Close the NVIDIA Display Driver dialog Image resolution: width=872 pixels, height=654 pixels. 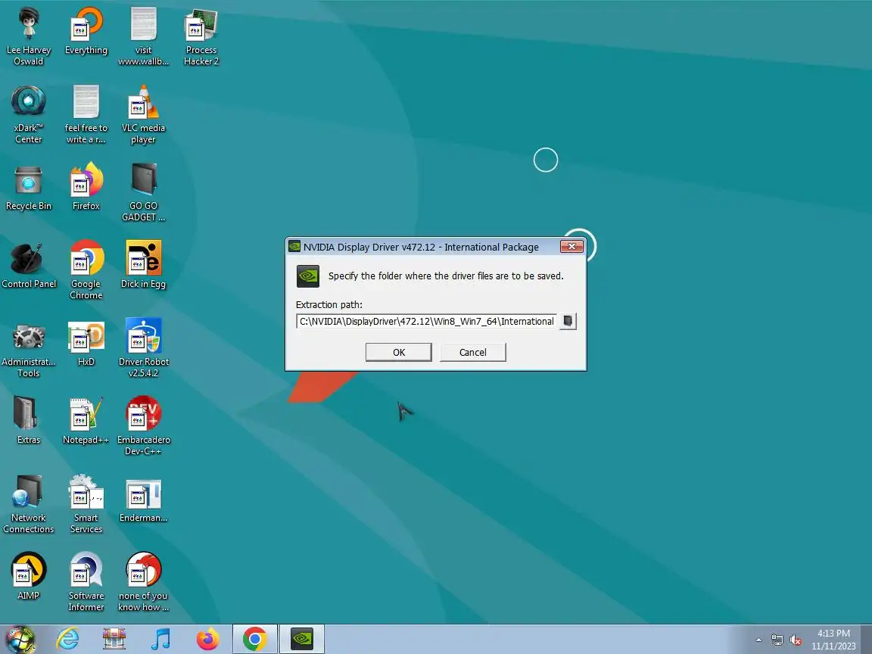571,246
